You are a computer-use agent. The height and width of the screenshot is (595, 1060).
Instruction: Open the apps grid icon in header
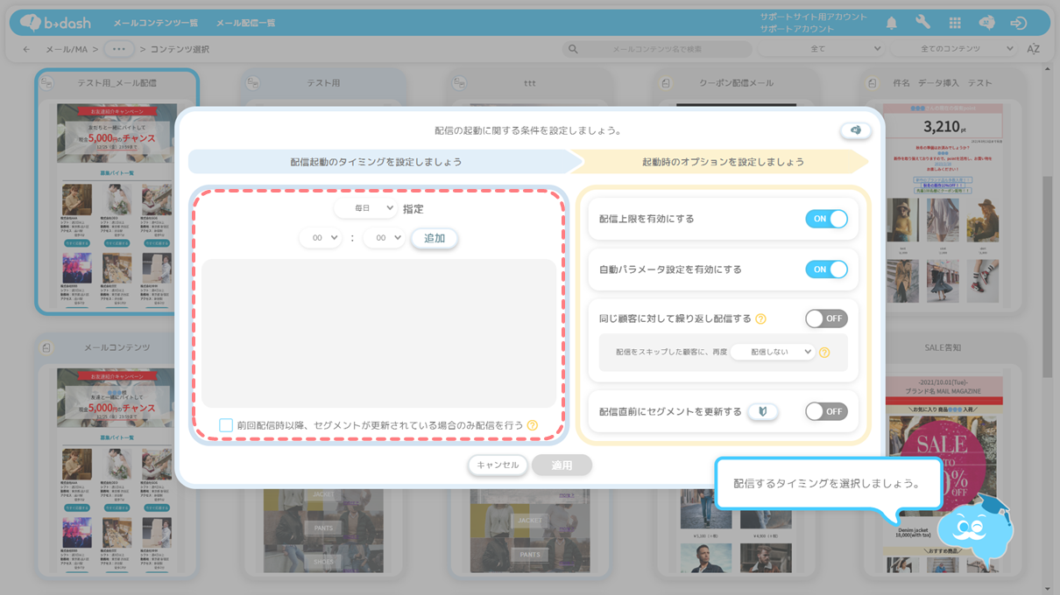tap(955, 23)
